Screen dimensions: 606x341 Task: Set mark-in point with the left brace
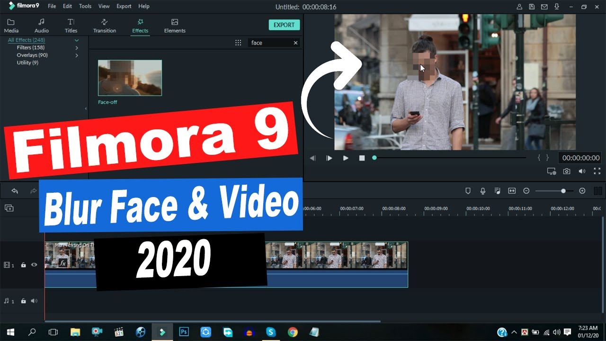click(x=539, y=158)
